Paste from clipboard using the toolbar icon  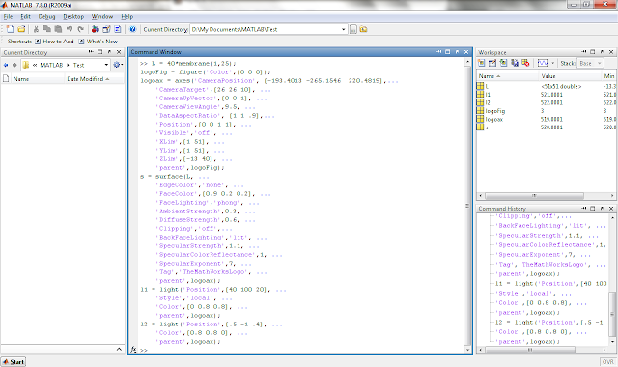58,29
